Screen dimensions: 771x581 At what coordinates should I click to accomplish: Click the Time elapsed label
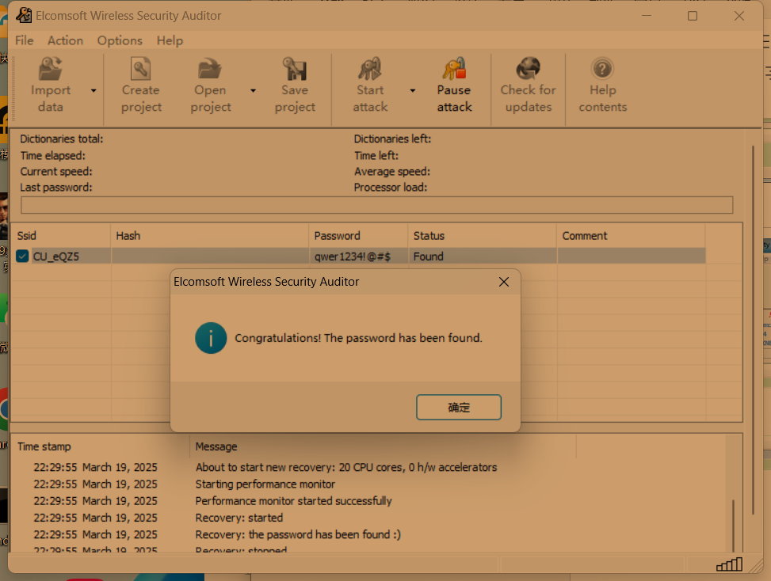pos(52,156)
